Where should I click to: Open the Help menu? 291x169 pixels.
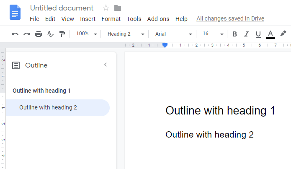[x=181, y=19]
